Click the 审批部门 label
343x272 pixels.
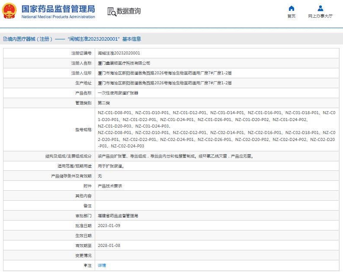point(83,216)
